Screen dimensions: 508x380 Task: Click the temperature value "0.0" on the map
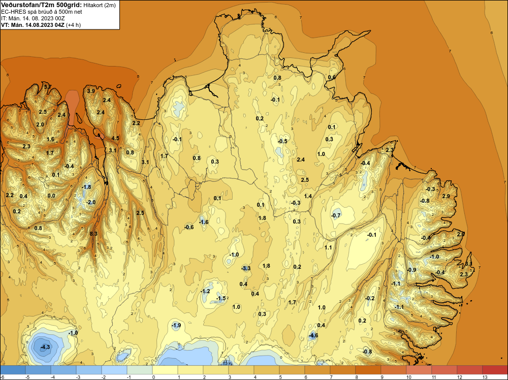coord(51,196)
